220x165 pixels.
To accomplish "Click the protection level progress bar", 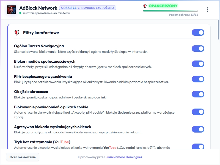I will (x=170, y=11).
